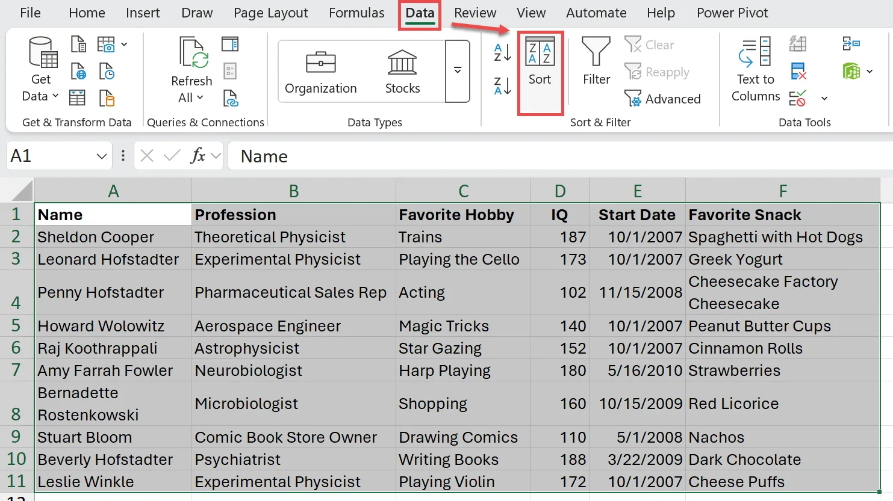Open the Queries & Connections pane
The width and height of the screenshot is (893, 501).
pos(229,44)
